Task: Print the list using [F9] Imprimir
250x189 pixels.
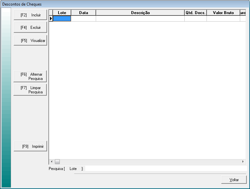Action: pos(30,146)
